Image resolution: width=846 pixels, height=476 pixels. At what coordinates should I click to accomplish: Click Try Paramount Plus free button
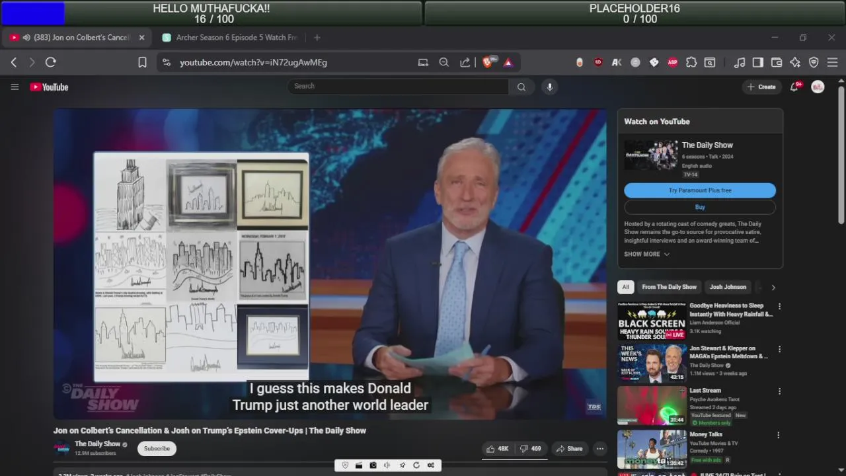coord(700,190)
